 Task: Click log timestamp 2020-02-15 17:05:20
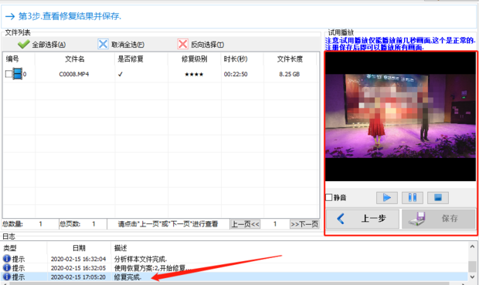point(78,277)
